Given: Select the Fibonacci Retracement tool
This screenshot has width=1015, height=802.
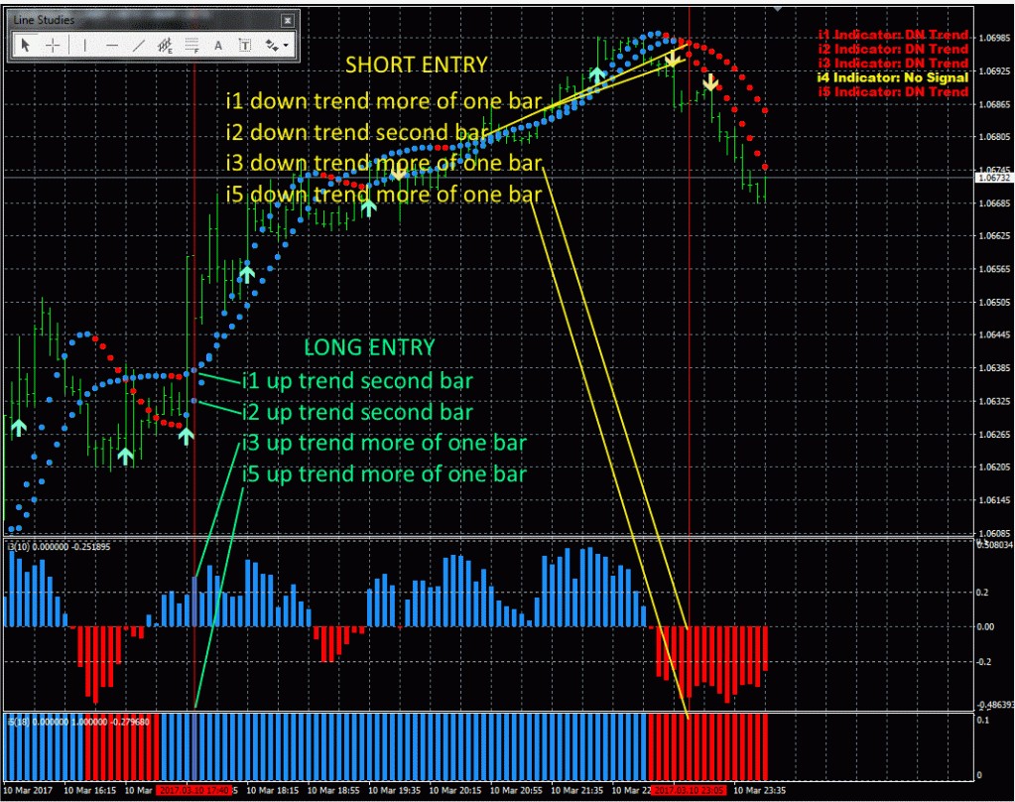Looking at the screenshot, I should (x=191, y=45).
